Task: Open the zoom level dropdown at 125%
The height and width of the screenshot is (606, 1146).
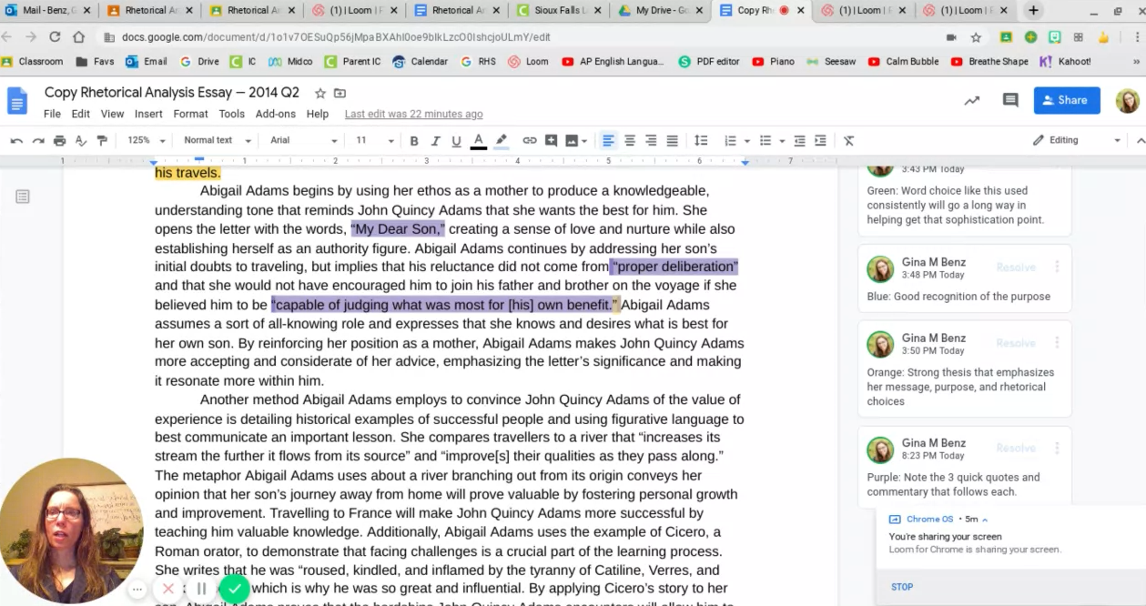Action: 146,141
